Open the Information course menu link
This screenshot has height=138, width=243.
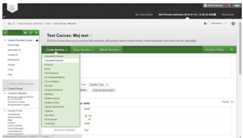pos(13,50)
